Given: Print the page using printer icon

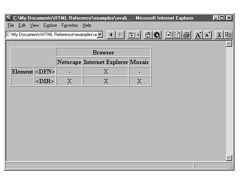Looking at the screenshot, I should pos(186,35).
